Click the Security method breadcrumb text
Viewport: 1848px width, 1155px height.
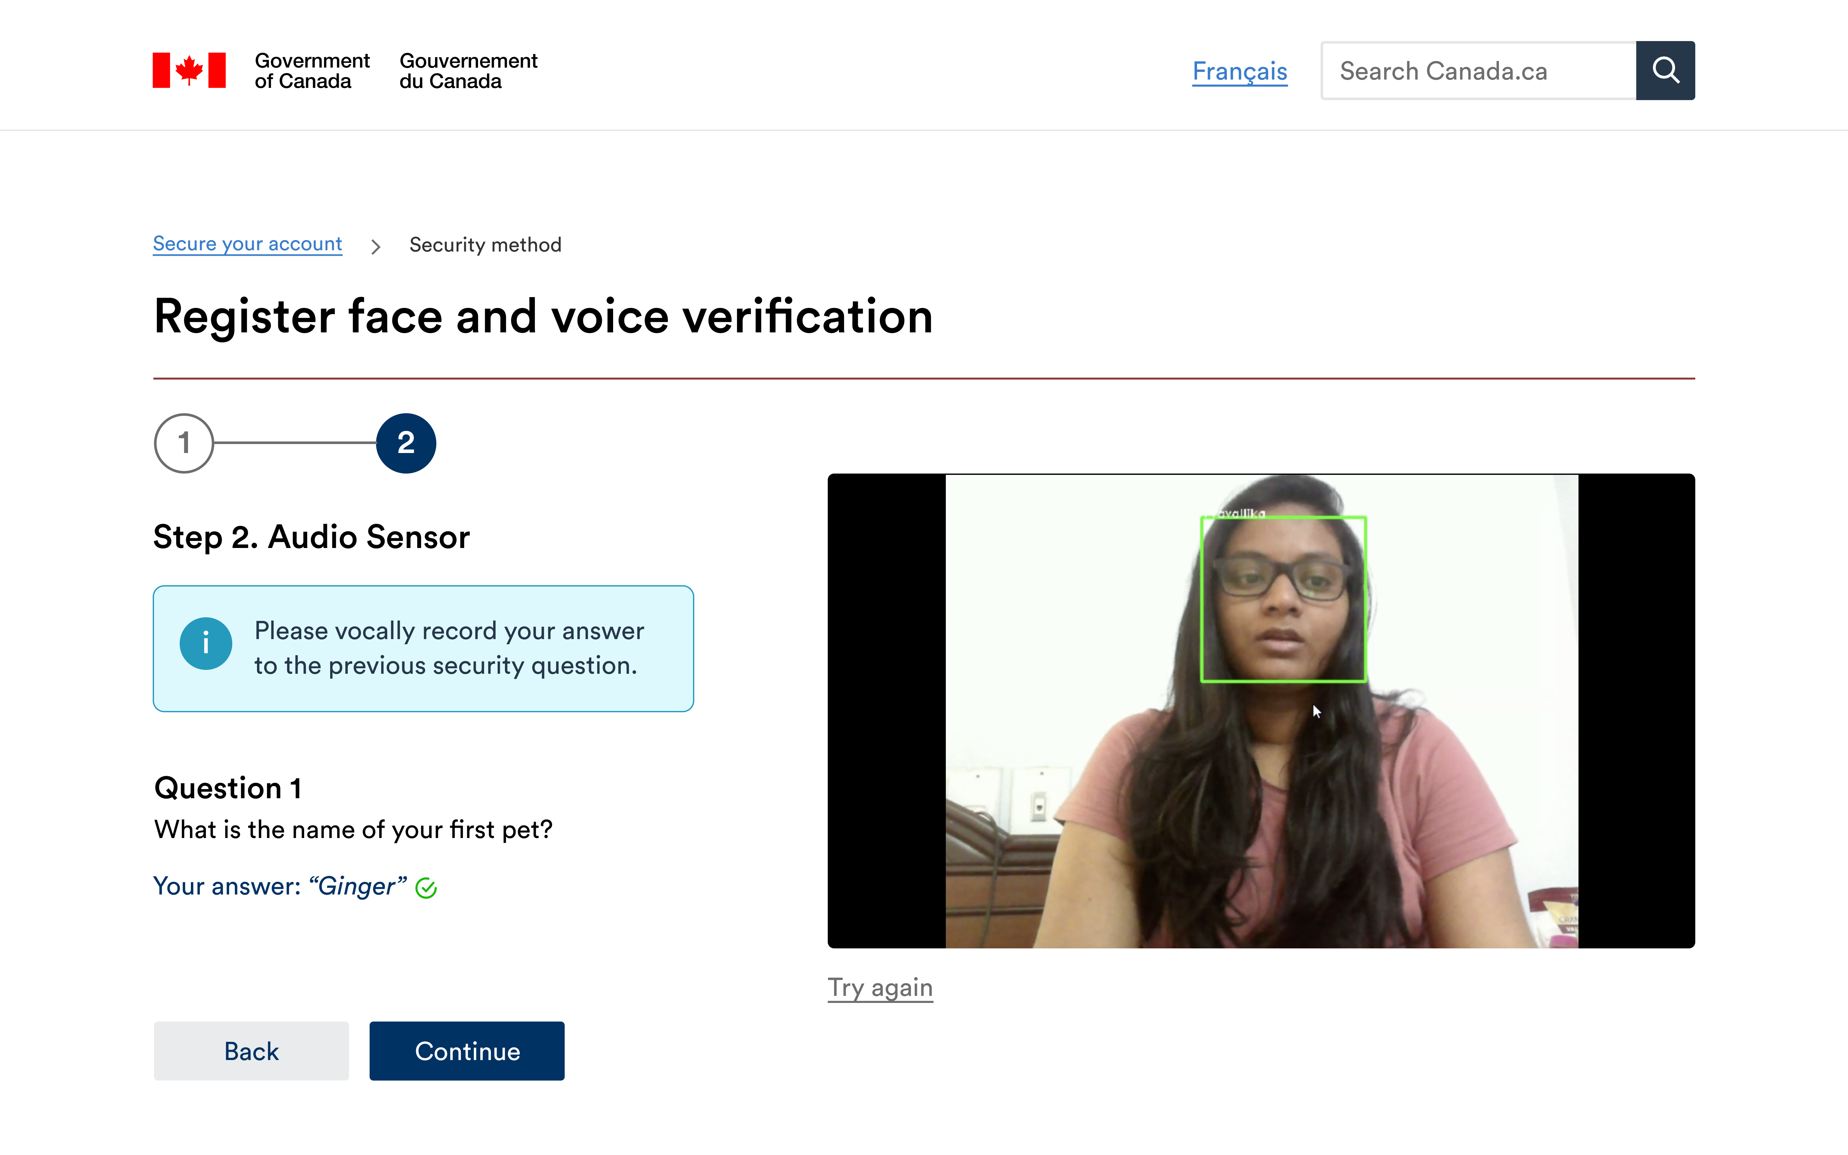point(485,244)
